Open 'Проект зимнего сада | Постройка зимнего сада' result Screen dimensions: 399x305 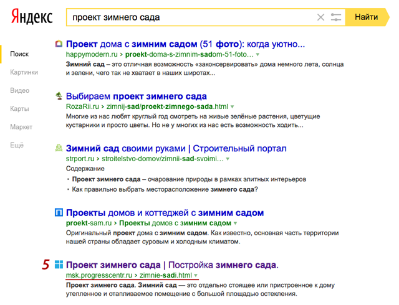[172, 265]
